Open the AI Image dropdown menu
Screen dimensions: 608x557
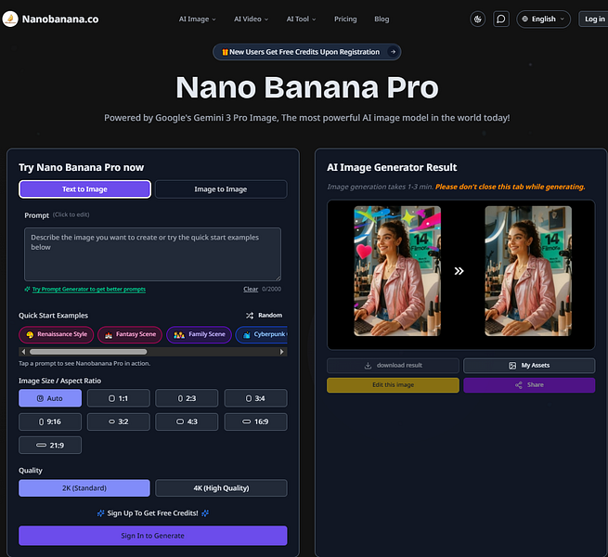(x=197, y=19)
